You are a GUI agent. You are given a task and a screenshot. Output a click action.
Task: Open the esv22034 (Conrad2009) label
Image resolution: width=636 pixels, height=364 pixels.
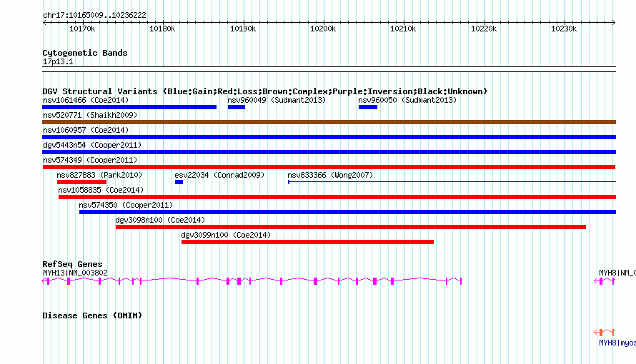[219, 175]
